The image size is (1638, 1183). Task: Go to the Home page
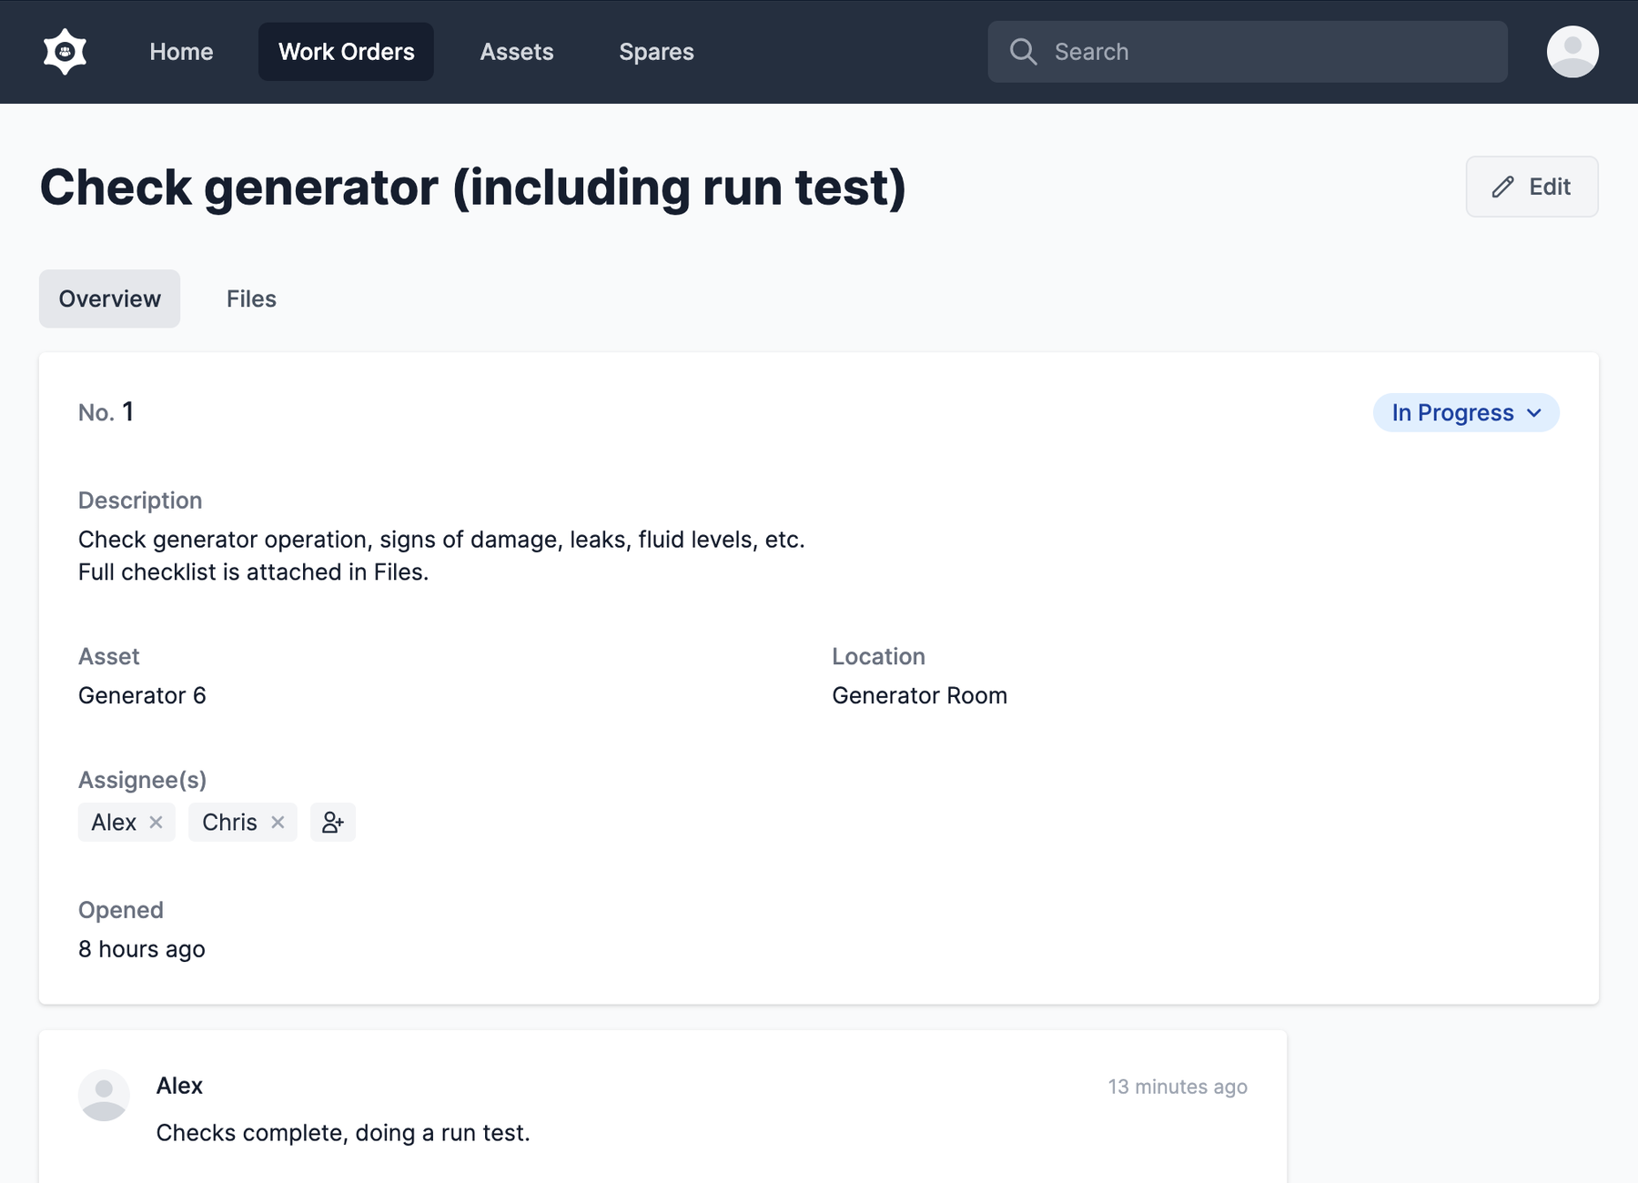click(181, 52)
